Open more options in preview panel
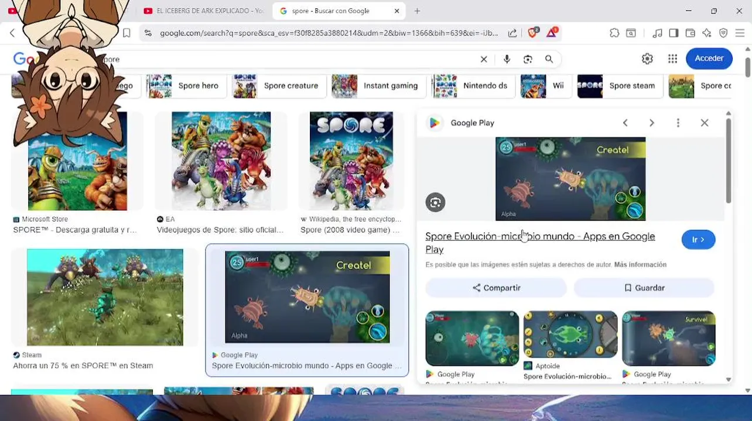The image size is (752, 421). (x=678, y=123)
